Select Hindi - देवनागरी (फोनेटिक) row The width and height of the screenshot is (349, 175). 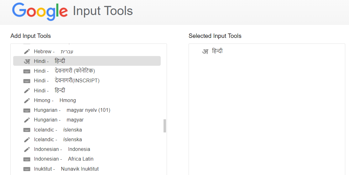pyautogui.click(x=87, y=71)
